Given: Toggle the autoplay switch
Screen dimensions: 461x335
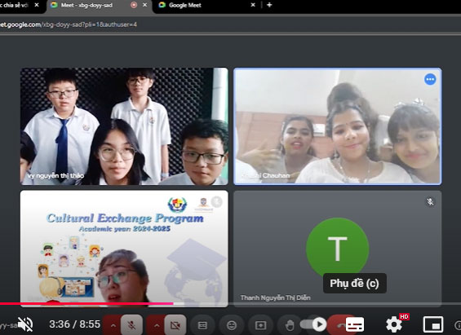Looking at the screenshot, I should click(313, 324).
